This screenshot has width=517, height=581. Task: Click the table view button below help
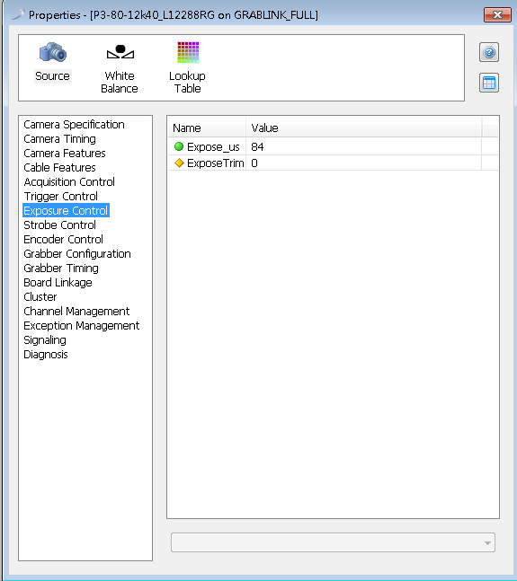coord(489,83)
